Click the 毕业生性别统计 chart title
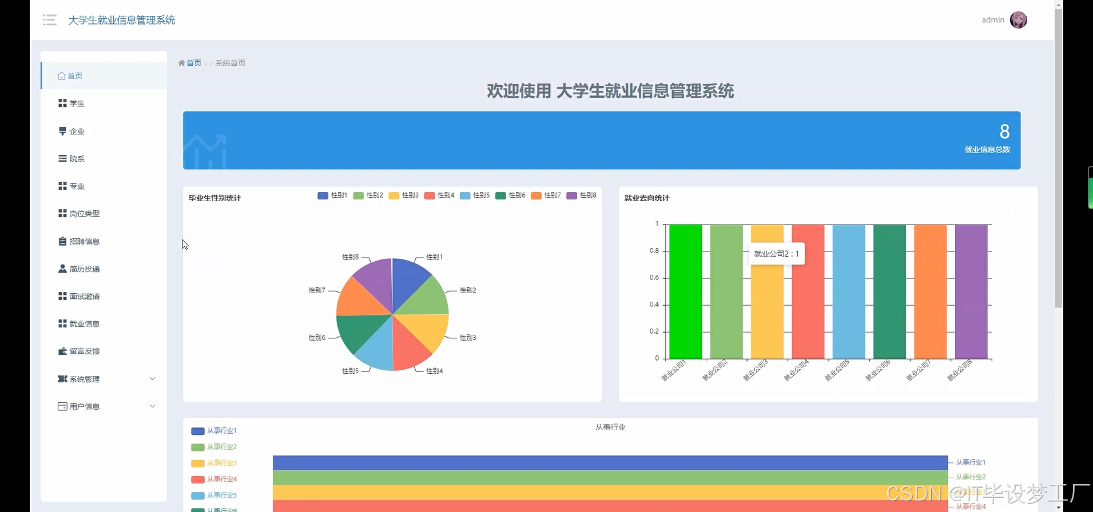 tap(215, 198)
